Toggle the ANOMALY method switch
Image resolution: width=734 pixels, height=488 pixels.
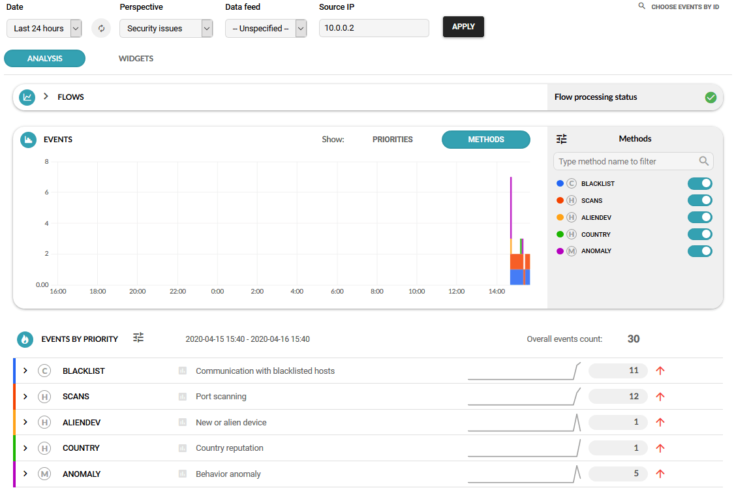699,251
